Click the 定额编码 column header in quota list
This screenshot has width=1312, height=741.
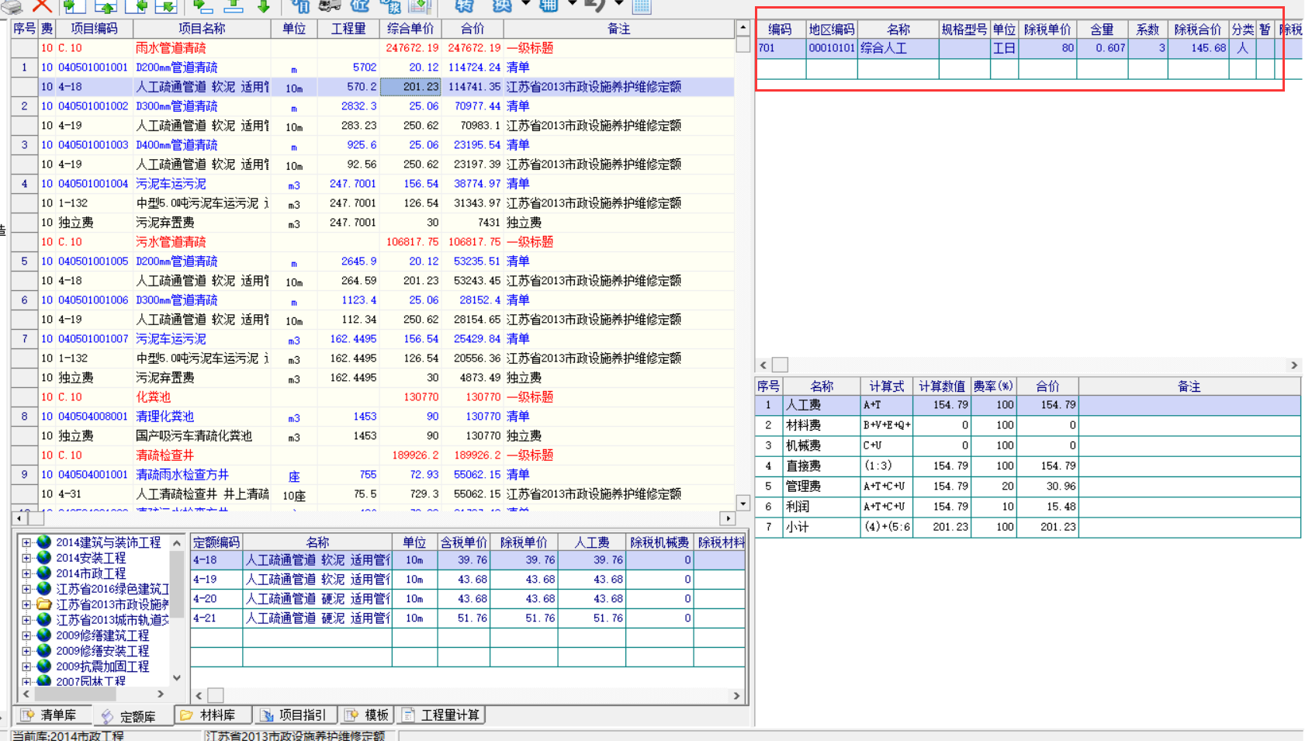216,542
